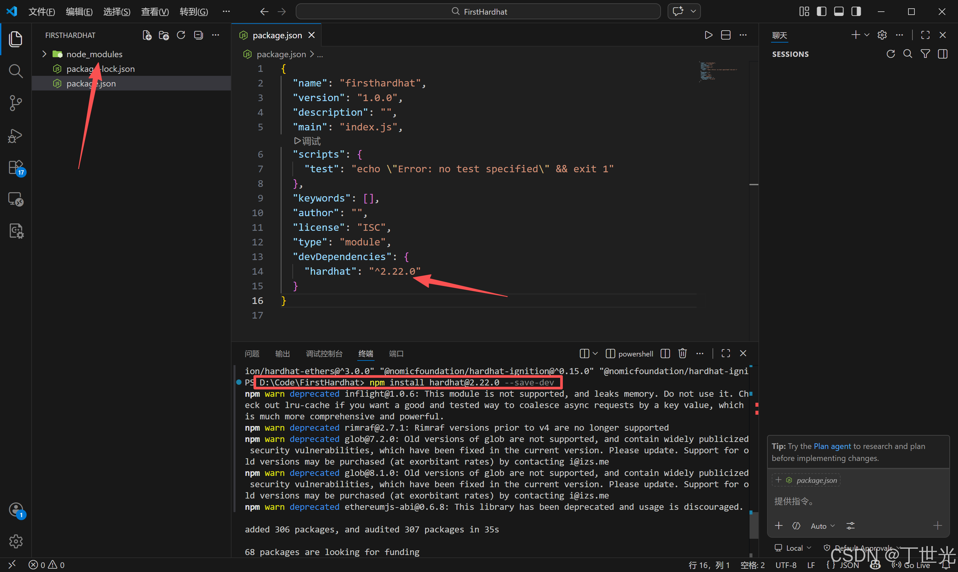Open the Auto model dropdown in chat
This screenshot has height=572, width=958.
822,526
